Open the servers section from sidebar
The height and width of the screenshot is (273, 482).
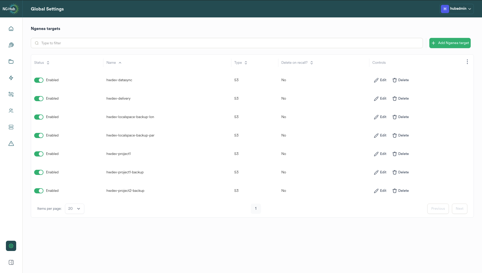11,127
